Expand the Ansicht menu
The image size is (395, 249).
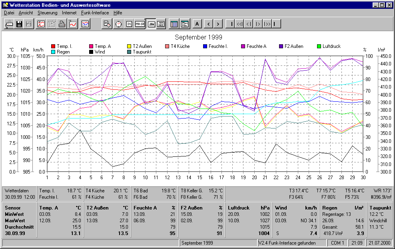[26, 13]
